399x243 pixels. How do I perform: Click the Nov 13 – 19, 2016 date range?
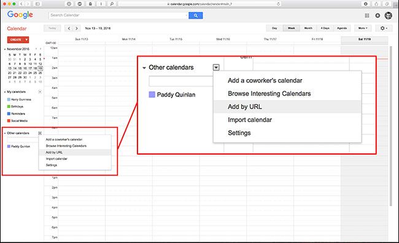coord(98,28)
